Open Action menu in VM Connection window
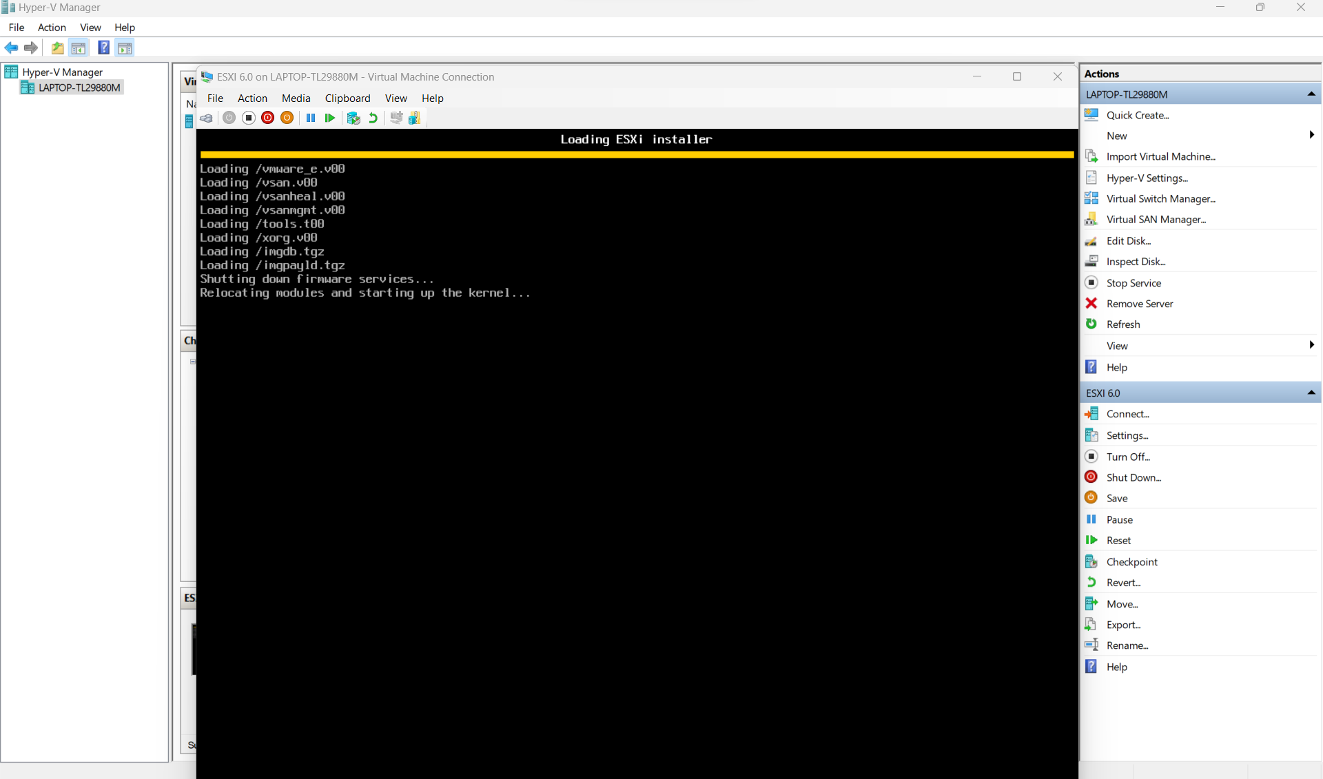1323x779 pixels. click(x=252, y=98)
